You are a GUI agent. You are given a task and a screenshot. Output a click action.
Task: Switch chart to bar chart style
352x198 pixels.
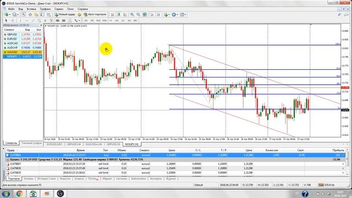click(112, 15)
